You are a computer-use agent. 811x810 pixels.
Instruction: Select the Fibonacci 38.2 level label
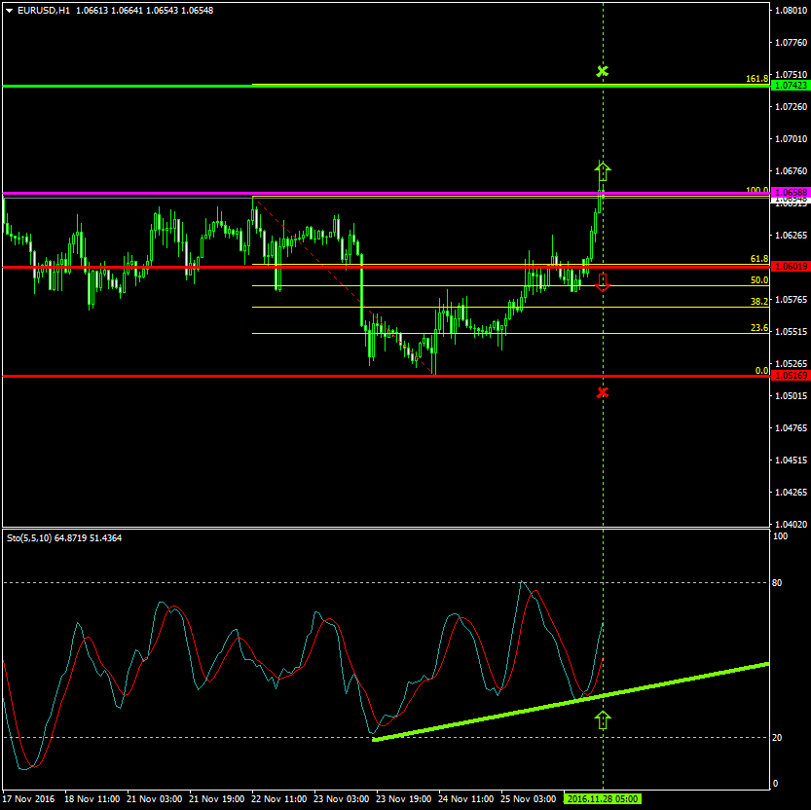[759, 302]
